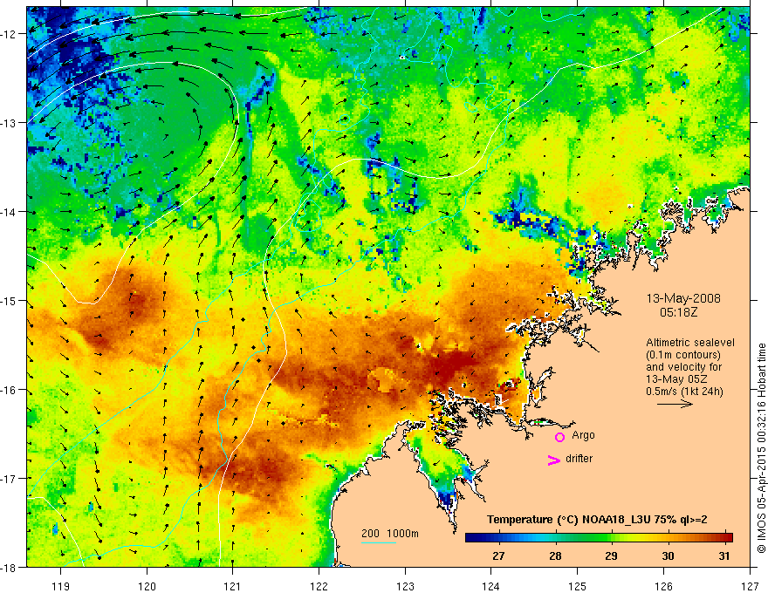The height and width of the screenshot is (593, 768).
Task: Click the '29' colorbar tick label
Action: coord(611,556)
